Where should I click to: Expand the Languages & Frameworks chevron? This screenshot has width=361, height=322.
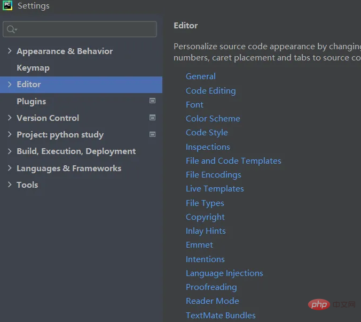10,168
